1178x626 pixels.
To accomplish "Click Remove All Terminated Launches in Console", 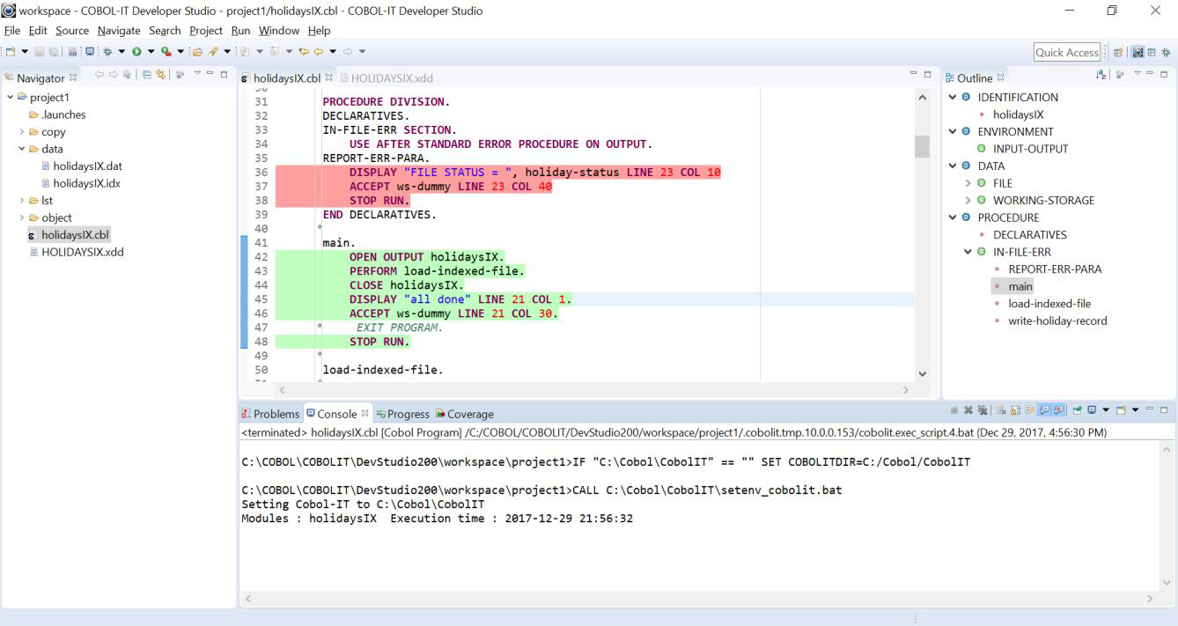I will click(x=982, y=411).
